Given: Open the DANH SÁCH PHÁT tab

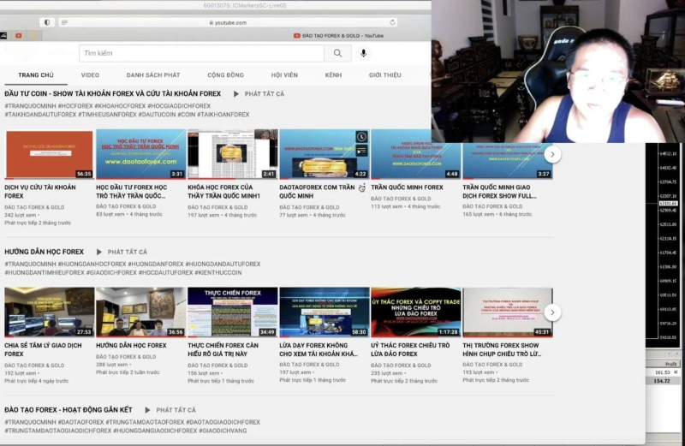Looking at the screenshot, I should [153, 75].
